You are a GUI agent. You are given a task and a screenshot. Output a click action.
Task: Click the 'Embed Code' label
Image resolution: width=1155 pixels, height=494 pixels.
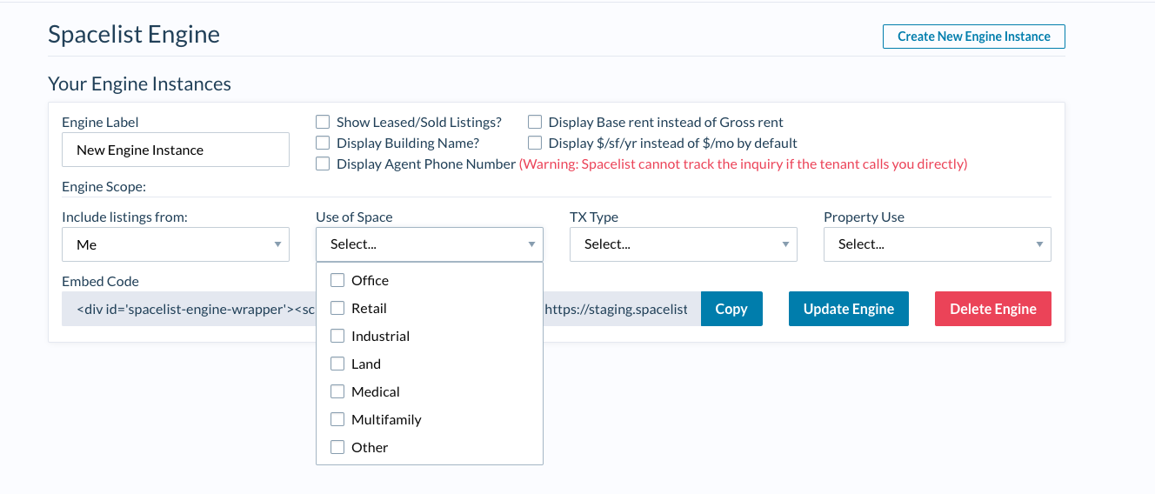pyautogui.click(x=100, y=281)
